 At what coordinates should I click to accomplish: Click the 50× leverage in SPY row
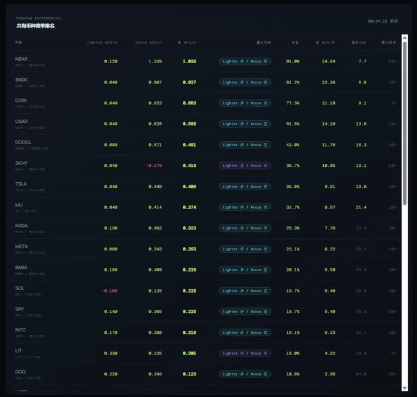point(392,312)
